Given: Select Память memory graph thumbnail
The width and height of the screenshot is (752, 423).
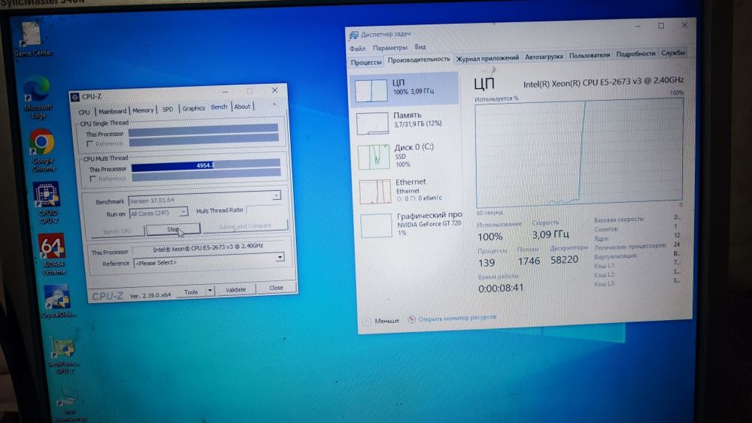Looking at the screenshot, I should point(373,123).
